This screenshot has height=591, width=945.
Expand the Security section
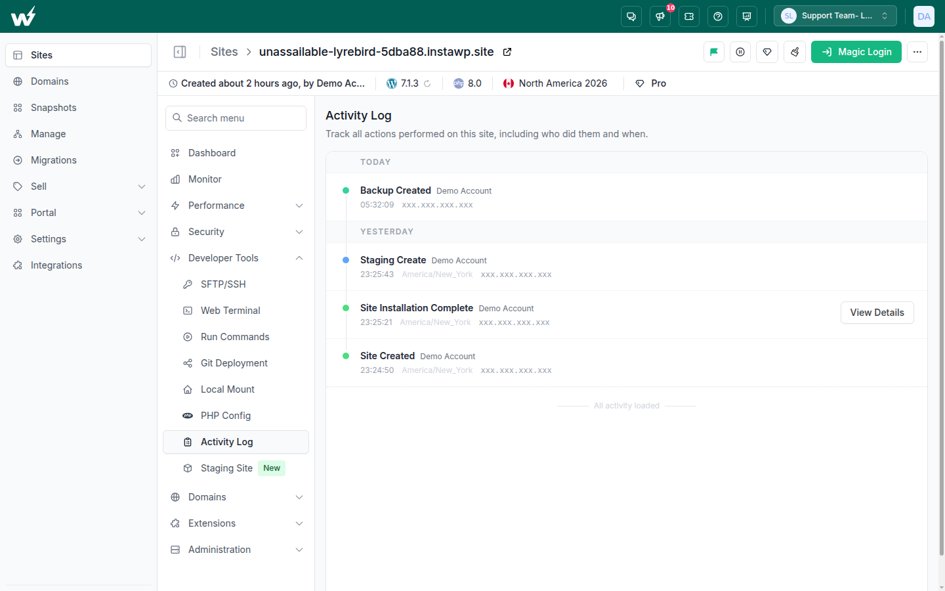click(x=236, y=232)
